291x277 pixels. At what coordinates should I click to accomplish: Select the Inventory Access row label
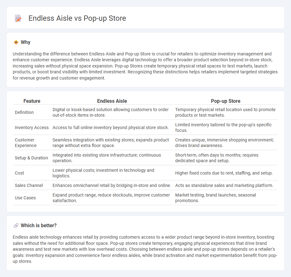(32, 128)
